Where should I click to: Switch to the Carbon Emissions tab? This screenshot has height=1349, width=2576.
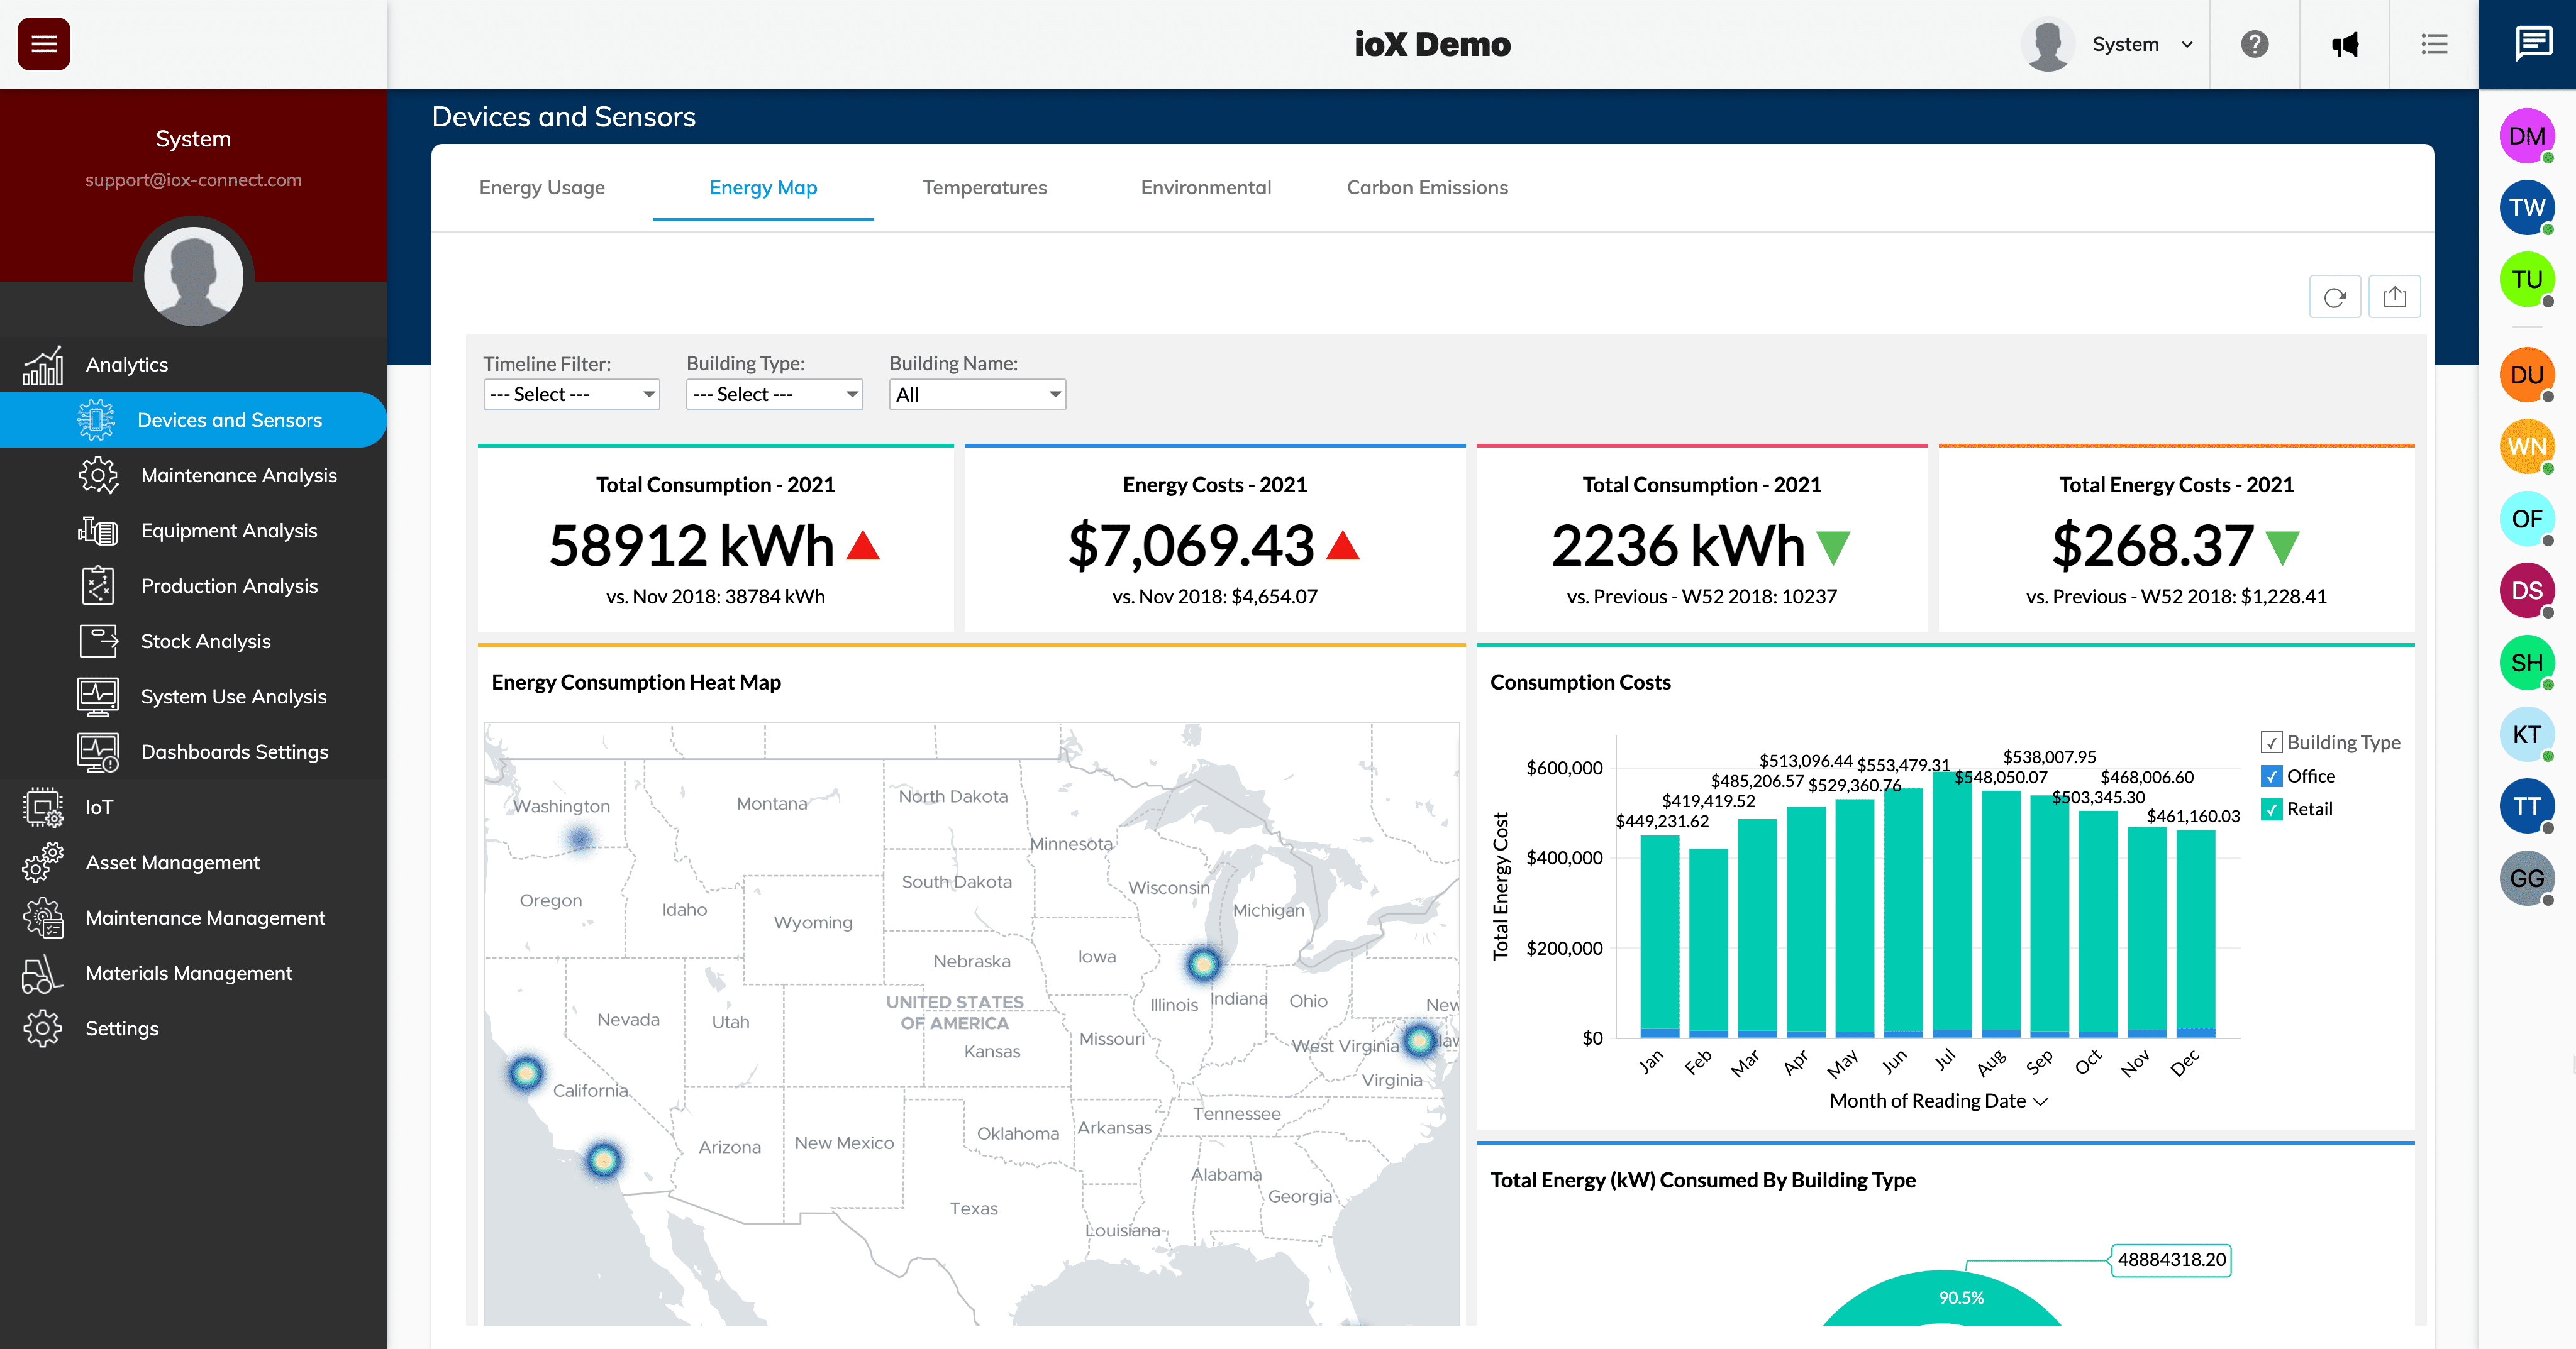pyautogui.click(x=1427, y=188)
